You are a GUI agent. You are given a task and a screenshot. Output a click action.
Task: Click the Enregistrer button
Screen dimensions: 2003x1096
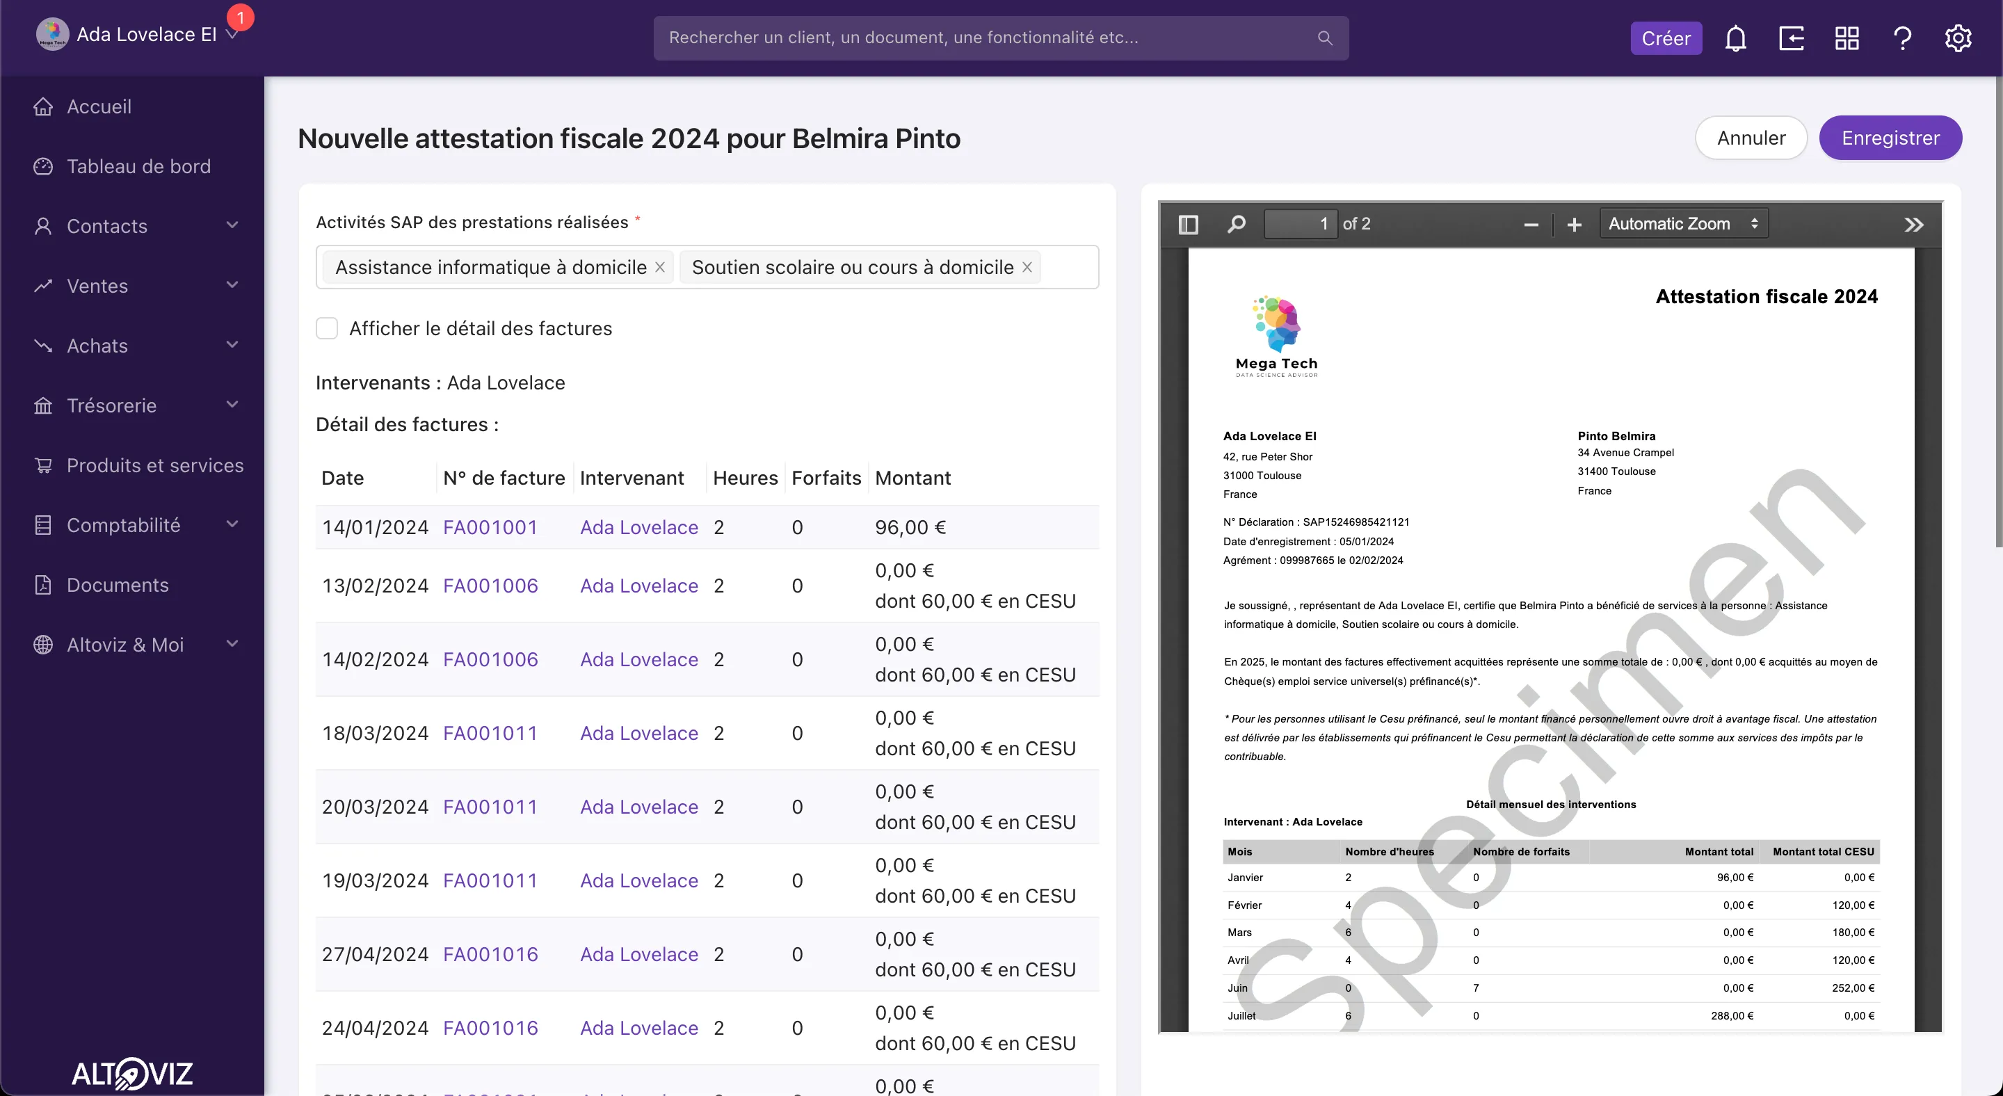coord(1890,138)
